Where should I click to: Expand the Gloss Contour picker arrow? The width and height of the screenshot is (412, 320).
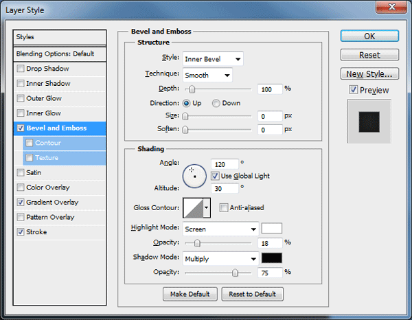[207, 208]
